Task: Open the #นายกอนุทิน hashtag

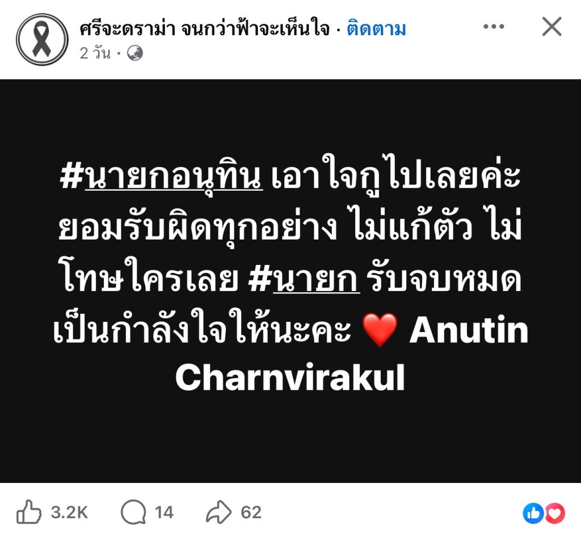Action: 161,175
